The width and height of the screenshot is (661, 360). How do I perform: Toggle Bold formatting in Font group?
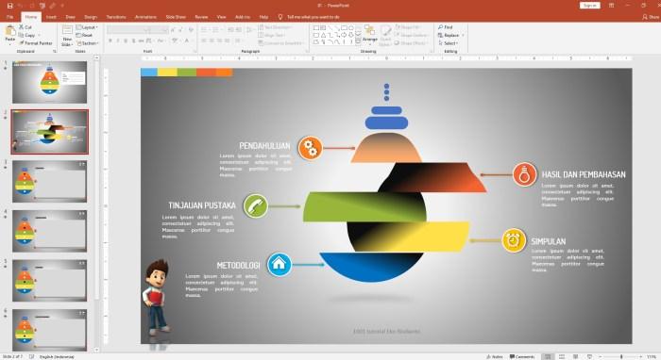pyautogui.click(x=110, y=41)
